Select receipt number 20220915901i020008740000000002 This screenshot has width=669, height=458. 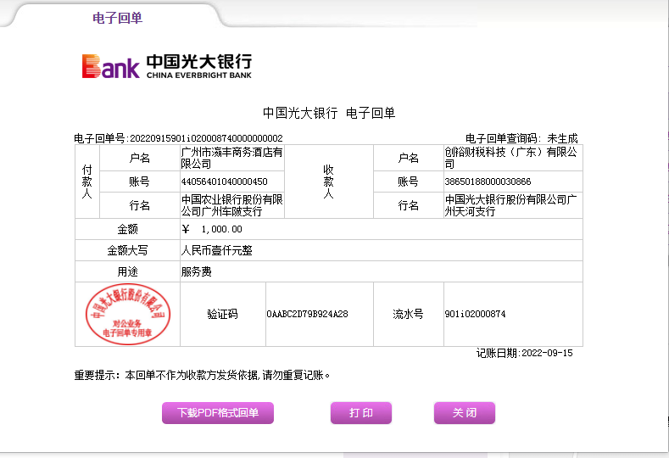pos(206,138)
